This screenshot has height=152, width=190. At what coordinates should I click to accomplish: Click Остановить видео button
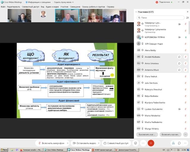(x=84, y=143)
